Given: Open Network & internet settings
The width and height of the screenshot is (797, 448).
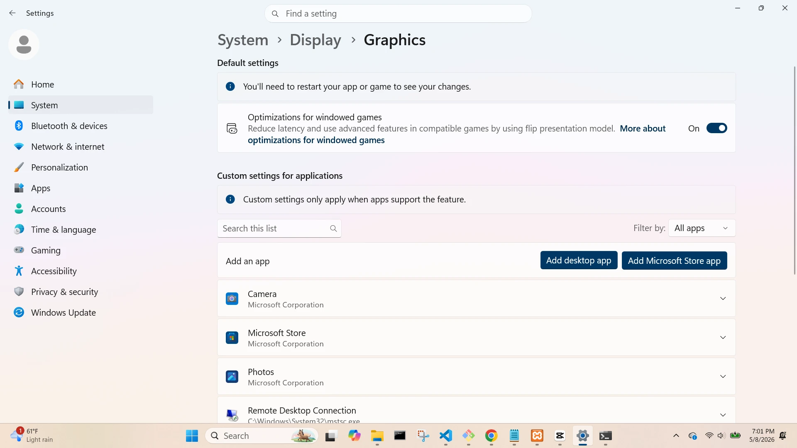Looking at the screenshot, I should pos(81,146).
